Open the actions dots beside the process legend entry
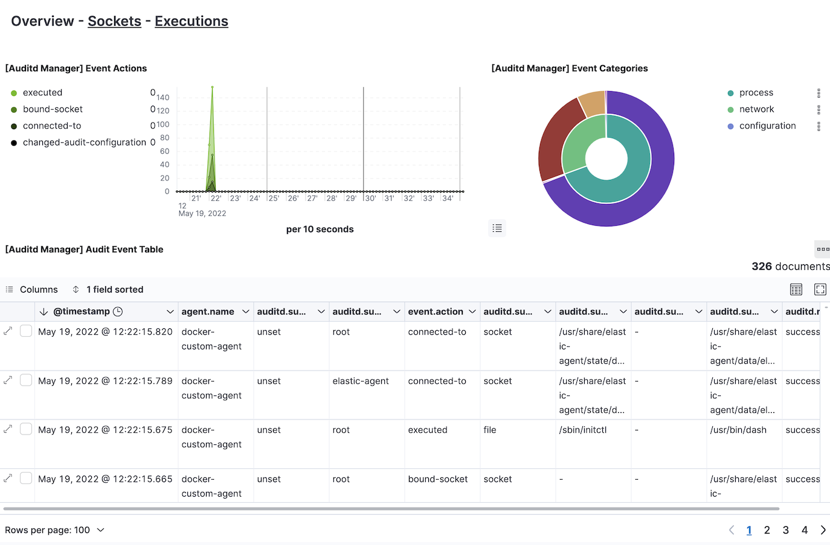 tap(819, 93)
